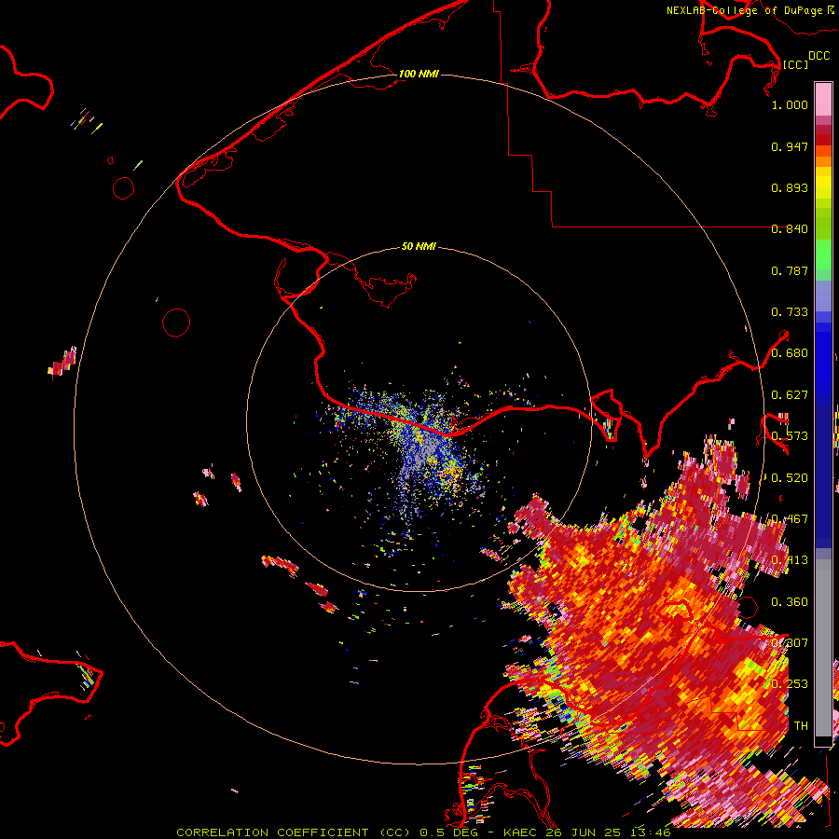Click the TH threshold label on the scale
Viewport: 839px width, 839px height.
click(801, 725)
